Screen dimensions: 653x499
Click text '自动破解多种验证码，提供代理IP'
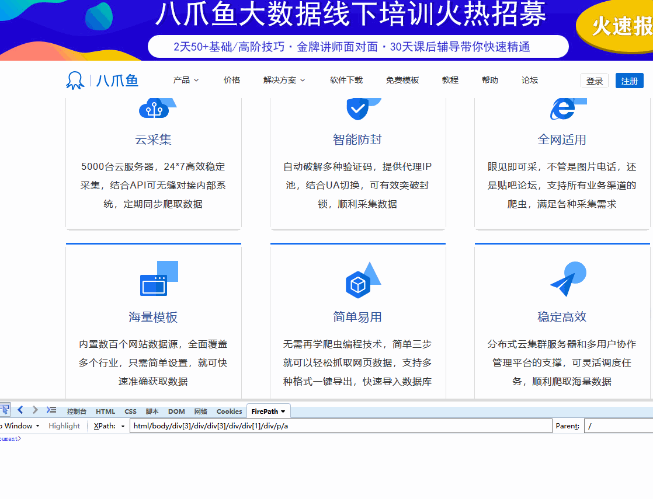coord(357,166)
